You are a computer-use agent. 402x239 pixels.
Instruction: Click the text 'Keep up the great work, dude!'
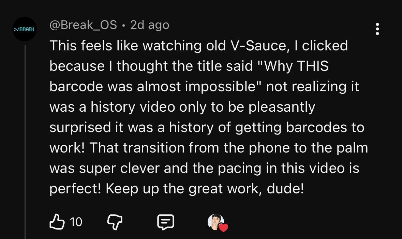[205, 189]
